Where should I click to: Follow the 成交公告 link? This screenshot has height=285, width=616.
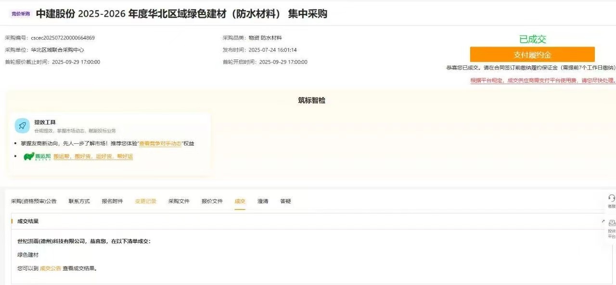(51, 268)
